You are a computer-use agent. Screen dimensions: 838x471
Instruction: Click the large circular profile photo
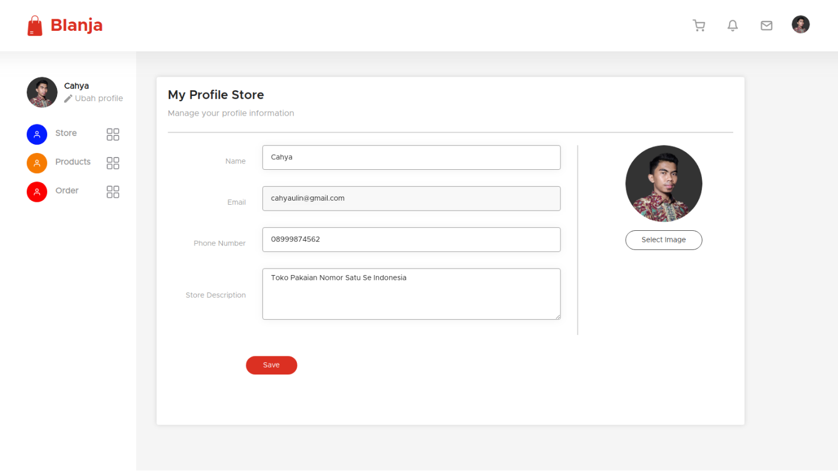coord(663,183)
